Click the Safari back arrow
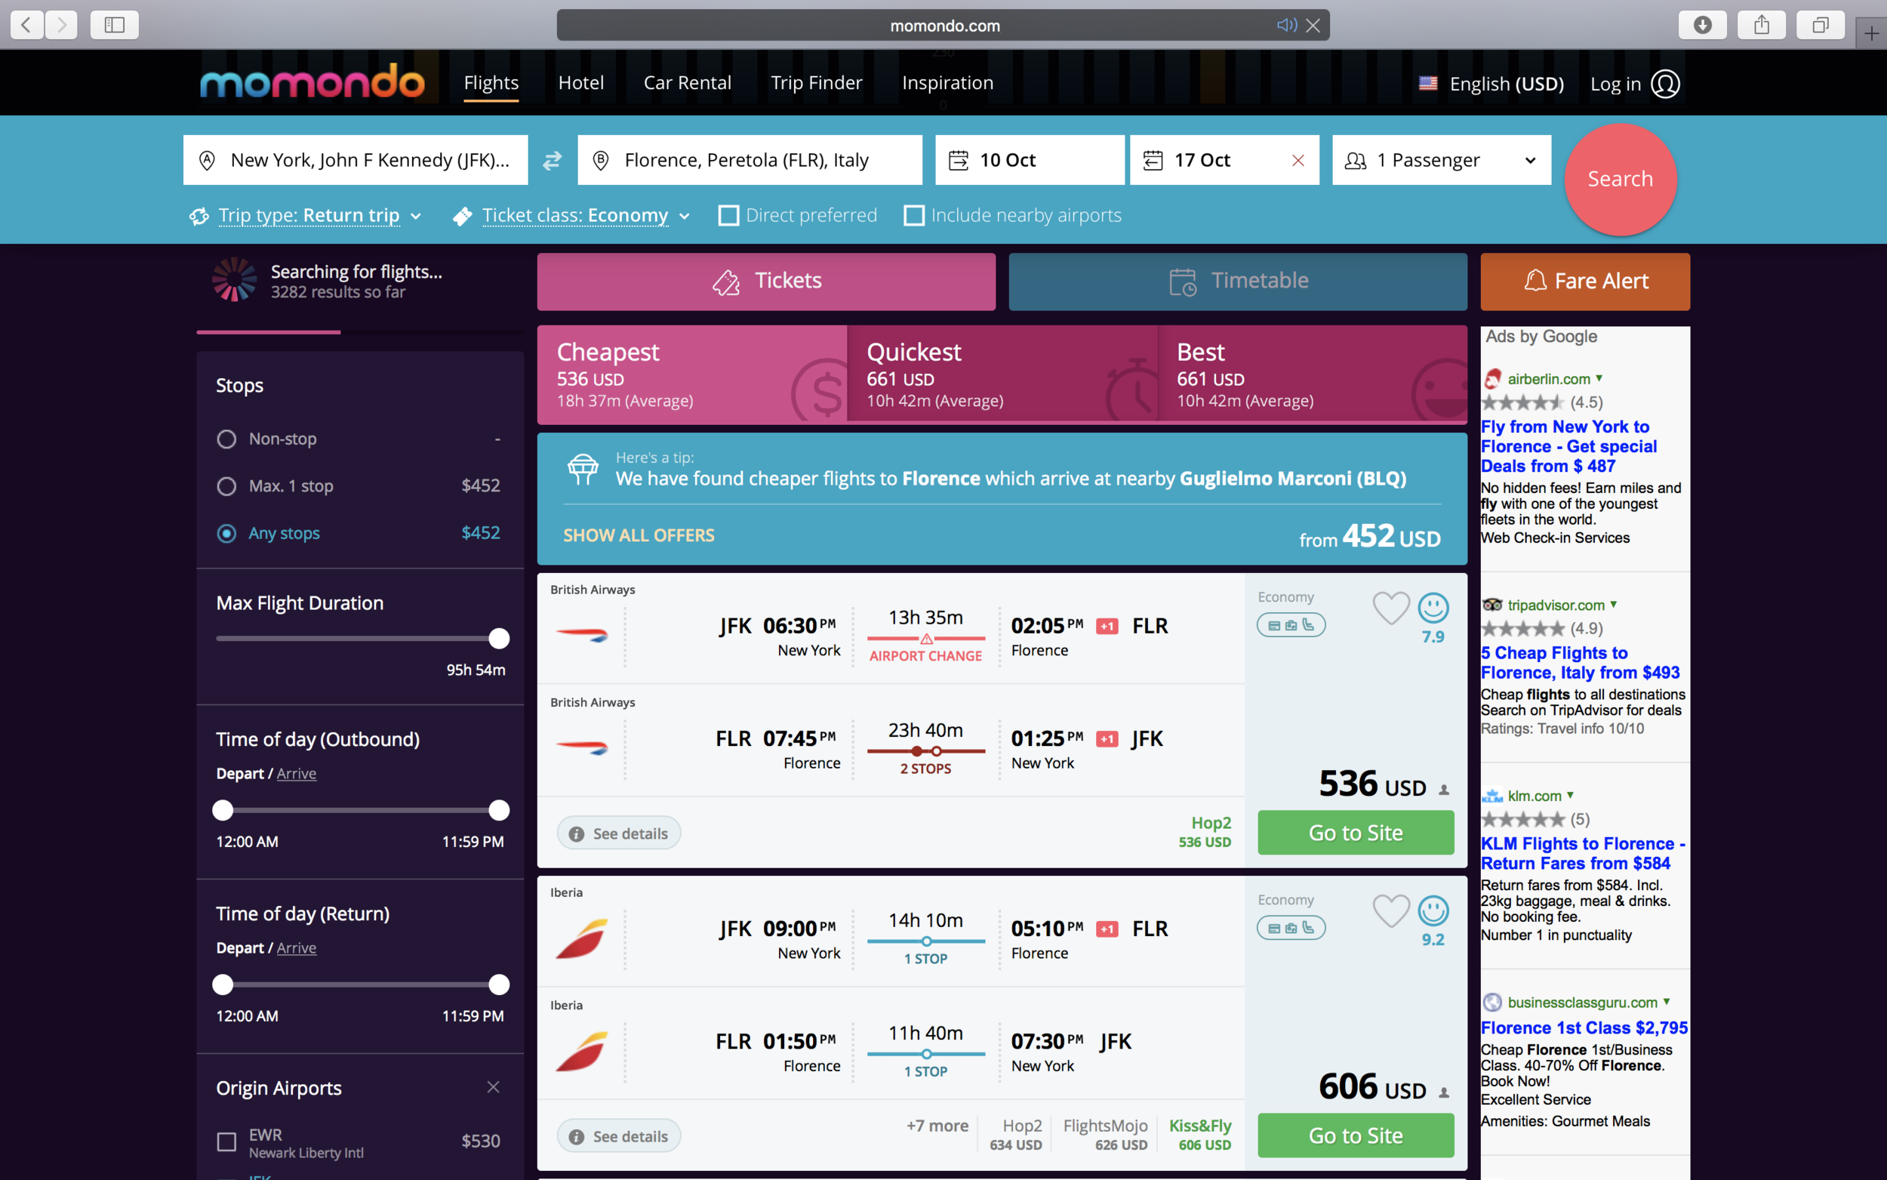The image size is (1887, 1180). (x=27, y=25)
